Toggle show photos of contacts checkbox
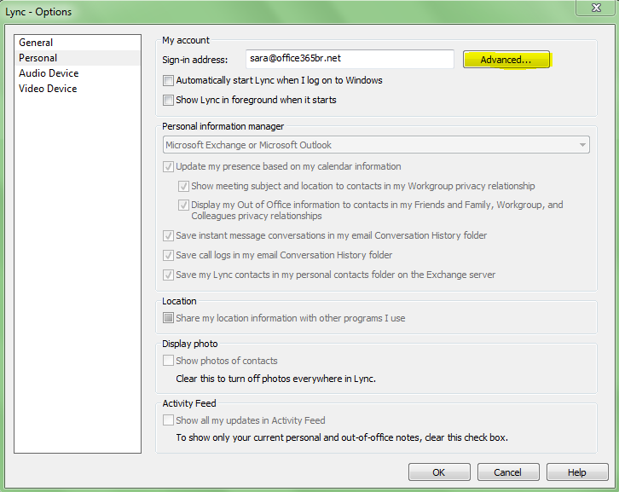 click(168, 362)
